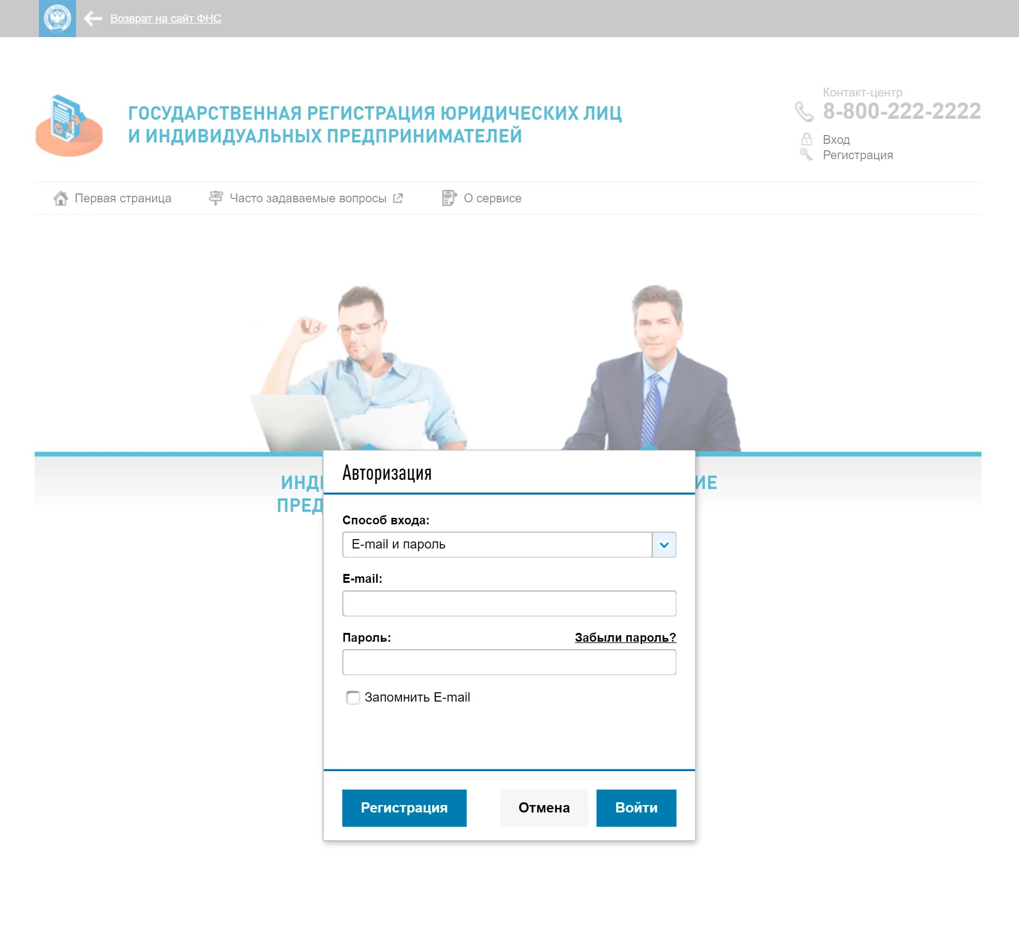This screenshot has width=1019, height=941.
Task: Click Отмена to dismiss dialog
Action: coord(543,808)
